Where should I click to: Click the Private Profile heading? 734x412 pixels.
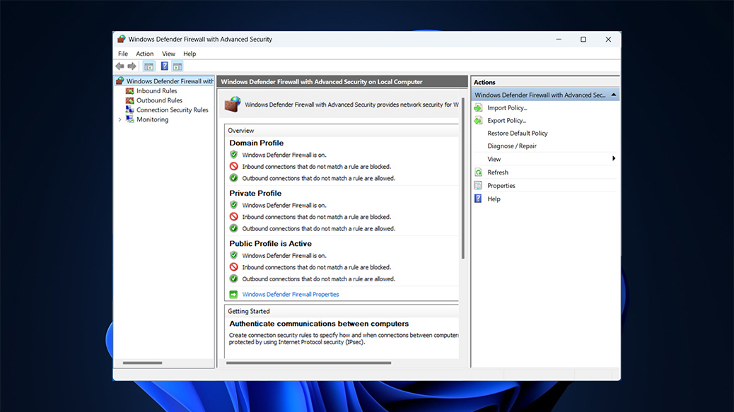[x=255, y=193]
